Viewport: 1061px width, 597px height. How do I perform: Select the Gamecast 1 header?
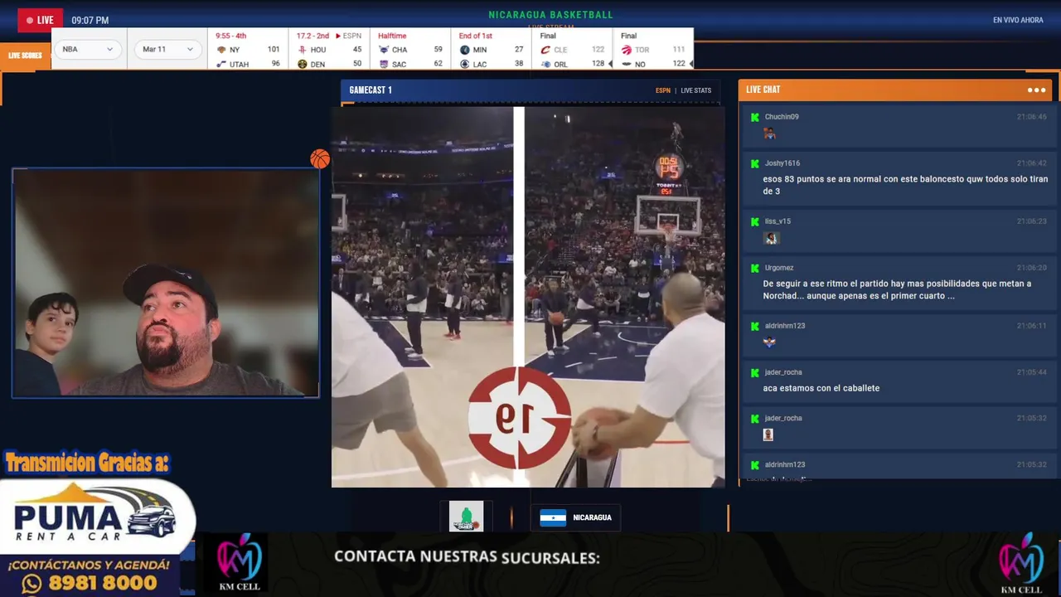click(x=371, y=90)
